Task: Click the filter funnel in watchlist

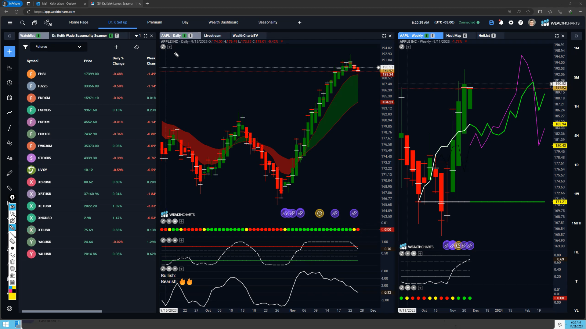Action: 25,47
